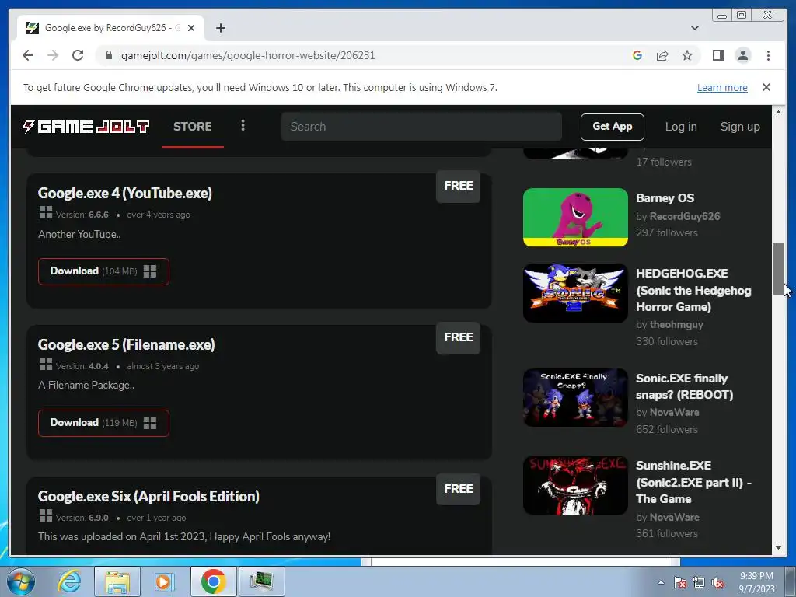The width and height of the screenshot is (796, 597).
Task: Open Windows Media Player from taskbar
Action: (164, 581)
